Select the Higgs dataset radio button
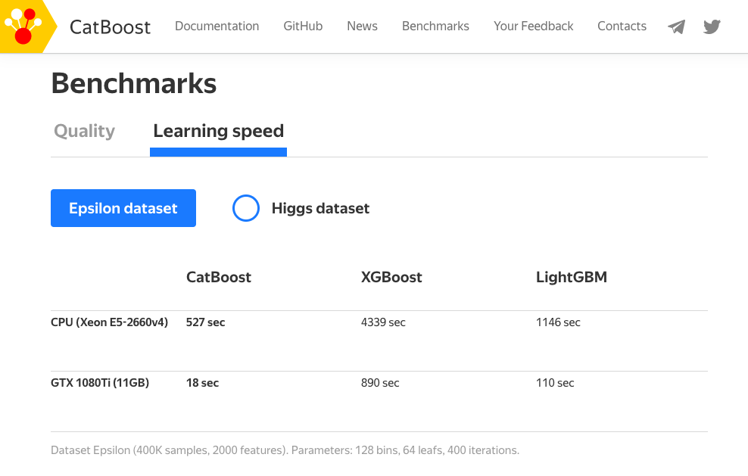The image size is (748, 476). (246, 208)
